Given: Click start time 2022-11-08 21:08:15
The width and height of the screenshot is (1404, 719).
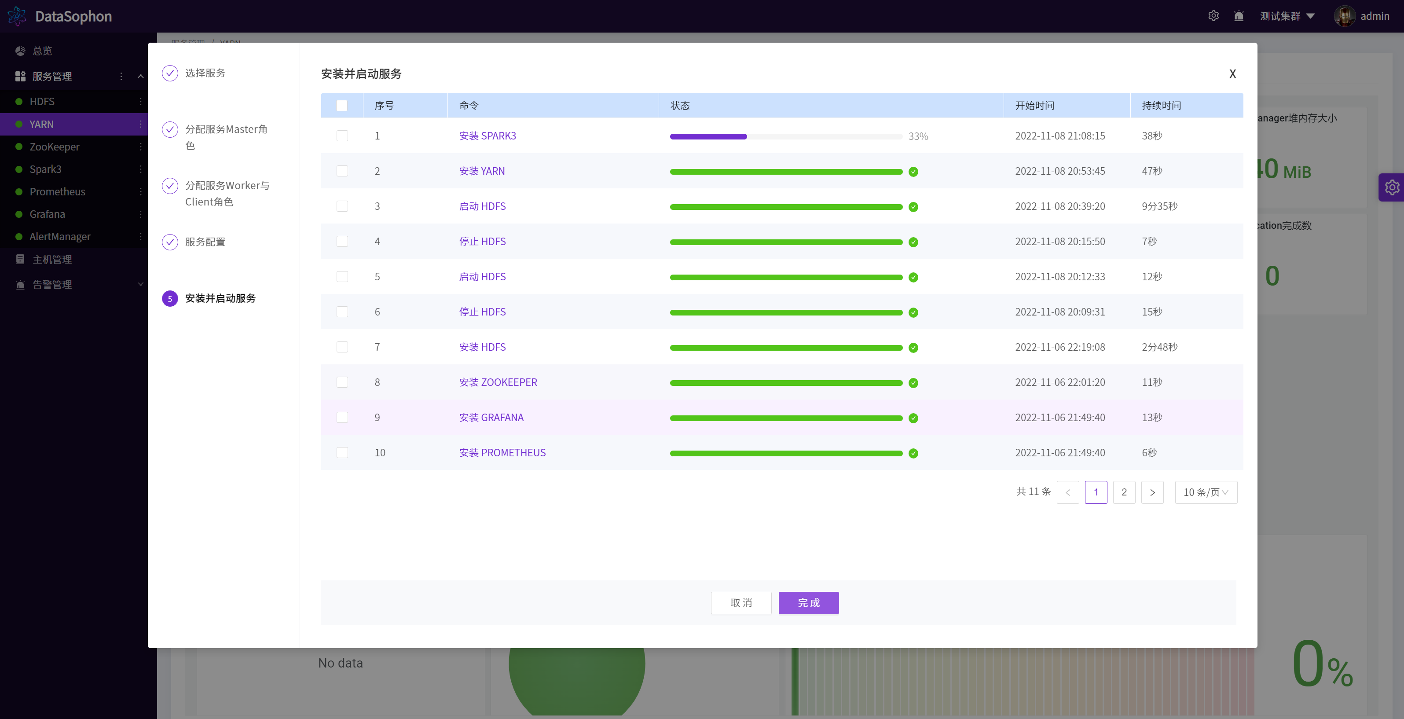Looking at the screenshot, I should coord(1059,136).
